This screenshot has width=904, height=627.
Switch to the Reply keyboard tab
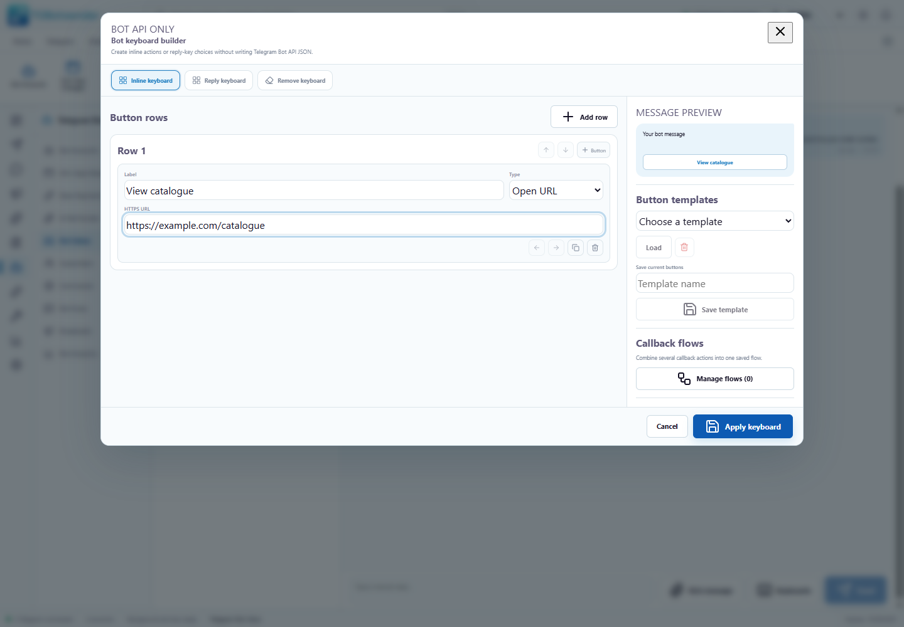point(218,80)
